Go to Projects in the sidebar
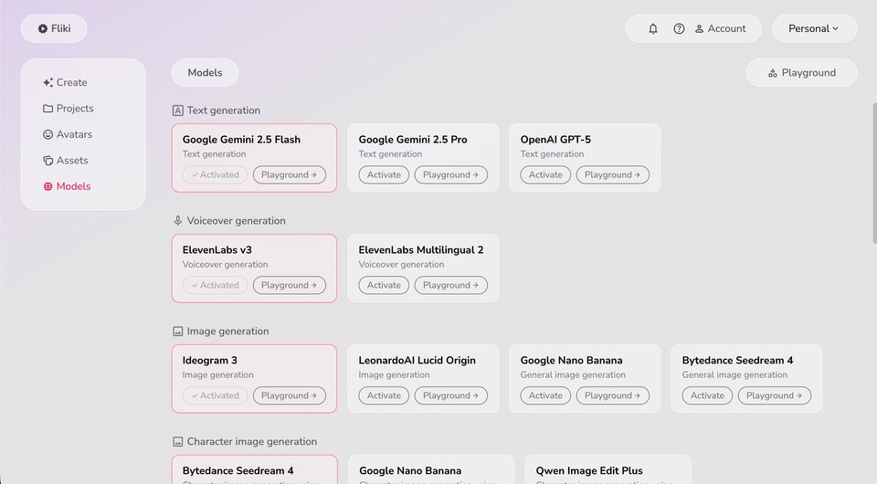This screenshot has height=484, width=877. 68,108
